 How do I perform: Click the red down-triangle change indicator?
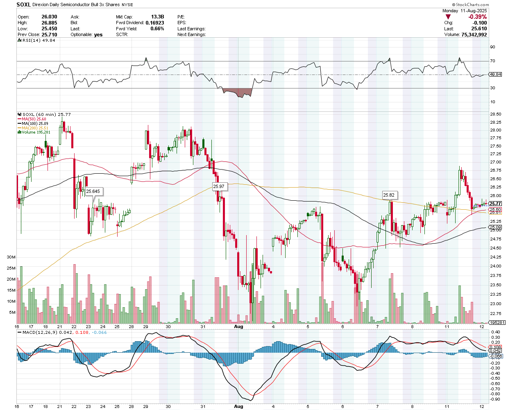coord(448,17)
